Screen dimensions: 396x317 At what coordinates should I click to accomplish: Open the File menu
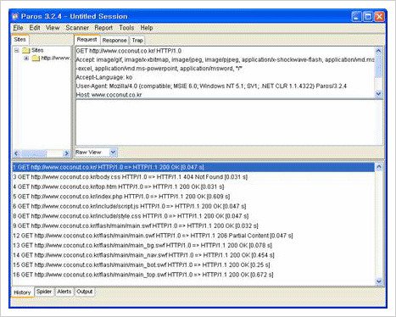pos(18,28)
